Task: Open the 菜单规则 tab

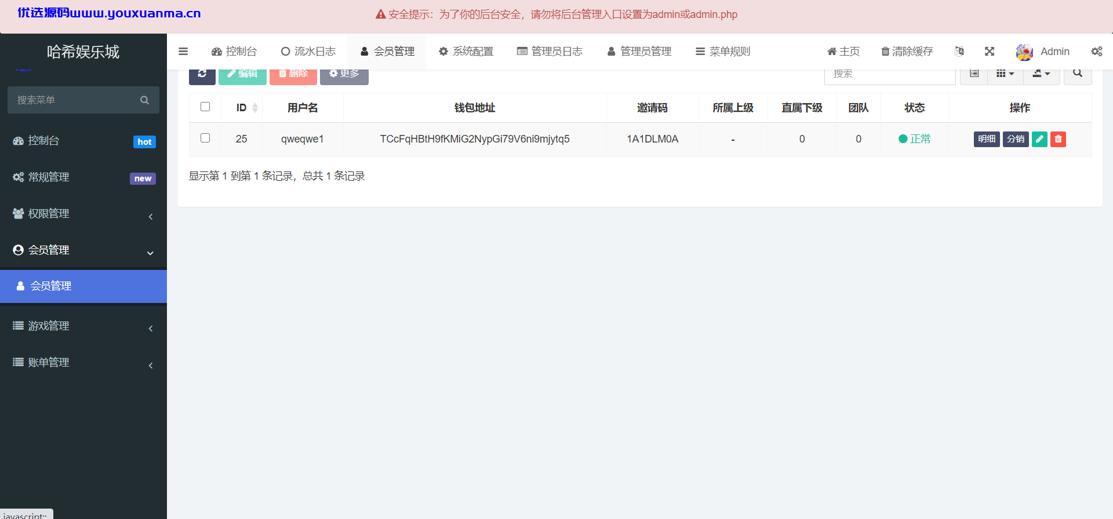Action: 723,52
